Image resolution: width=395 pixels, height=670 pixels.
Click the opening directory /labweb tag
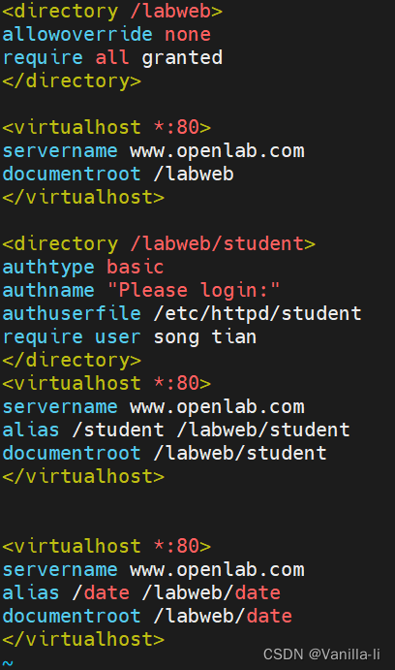(x=112, y=12)
